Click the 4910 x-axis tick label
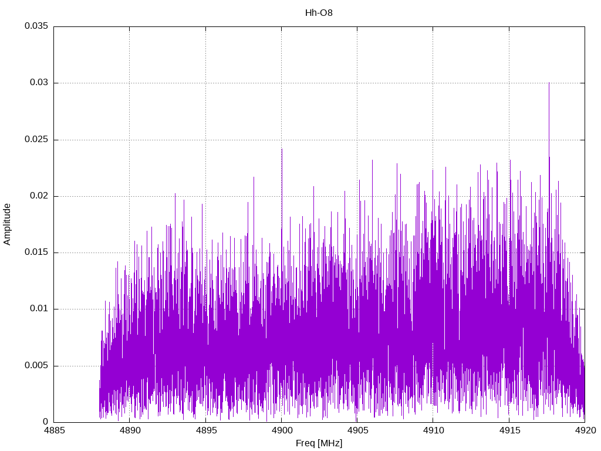 pos(433,430)
